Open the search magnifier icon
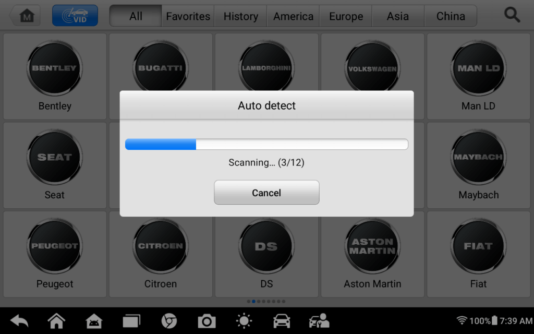 [x=512, y=16]
